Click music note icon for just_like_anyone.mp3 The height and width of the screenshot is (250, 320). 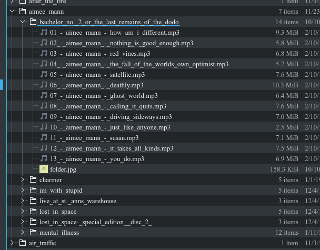click(44, 127)
